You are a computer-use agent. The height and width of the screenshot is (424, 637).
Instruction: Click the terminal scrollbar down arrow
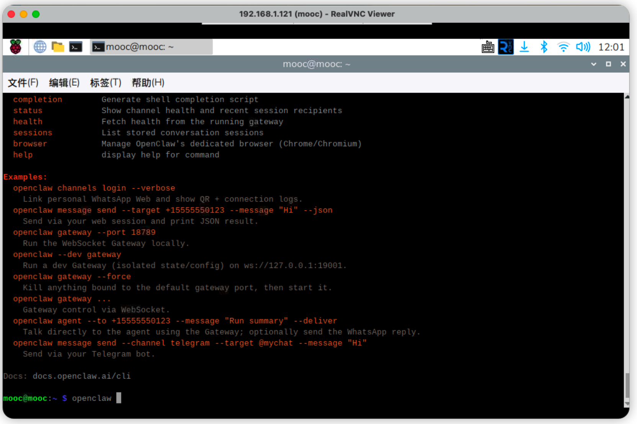click(x=627, y=404)
